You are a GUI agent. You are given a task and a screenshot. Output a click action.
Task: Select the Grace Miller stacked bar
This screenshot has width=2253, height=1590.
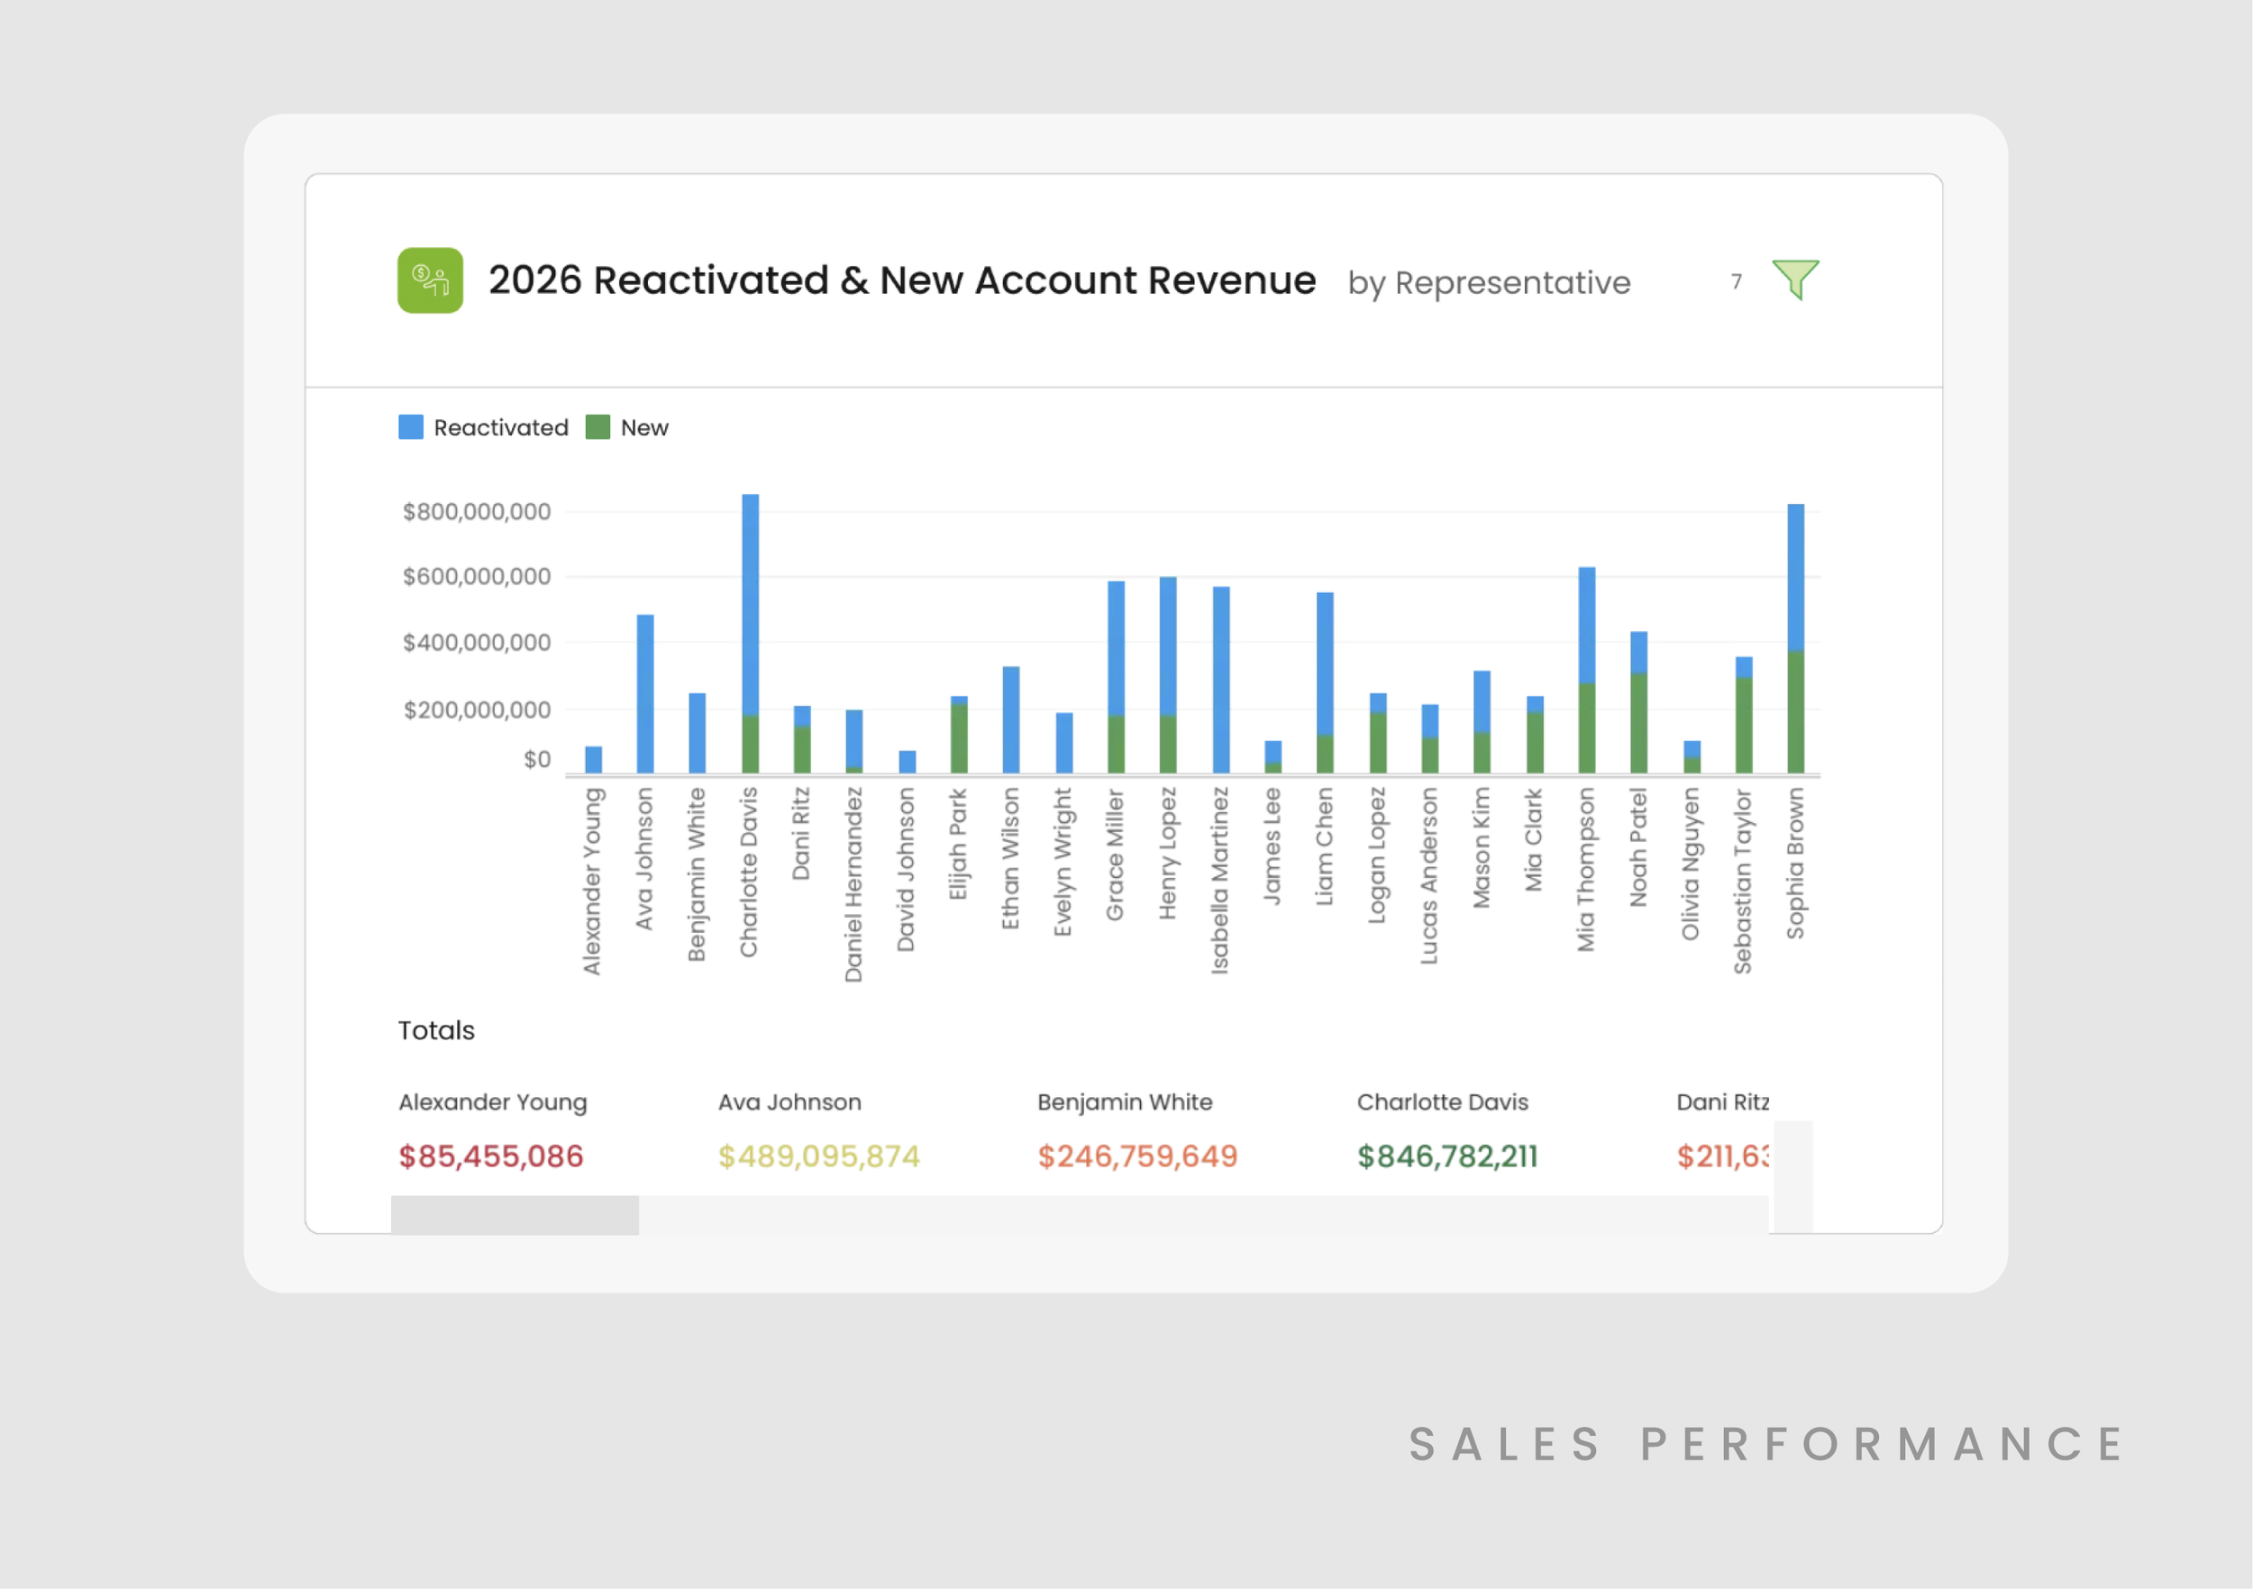pyautogui.click(x=1117, y=677)
